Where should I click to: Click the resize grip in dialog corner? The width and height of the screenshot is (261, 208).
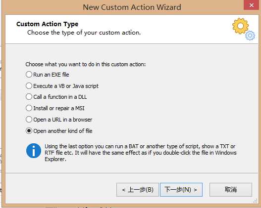coord(255,201)
